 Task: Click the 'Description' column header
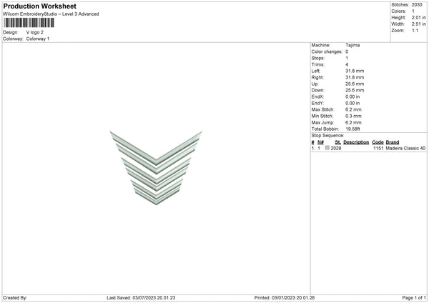click(x=356, y=142)
